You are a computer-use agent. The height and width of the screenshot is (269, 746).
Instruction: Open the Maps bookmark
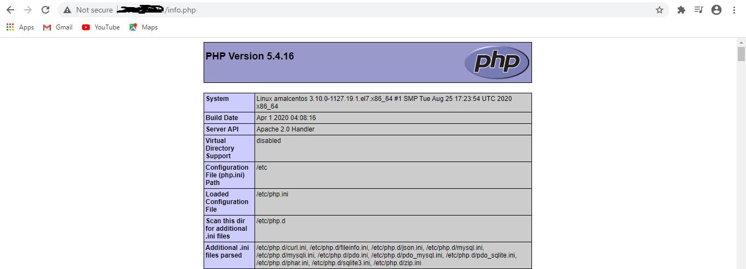[143, 27]
